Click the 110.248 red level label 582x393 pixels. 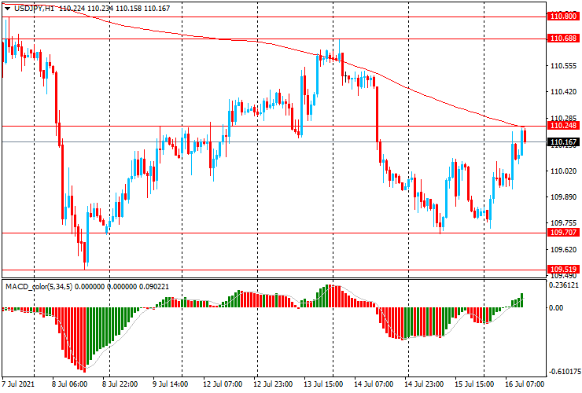point(563,126)
